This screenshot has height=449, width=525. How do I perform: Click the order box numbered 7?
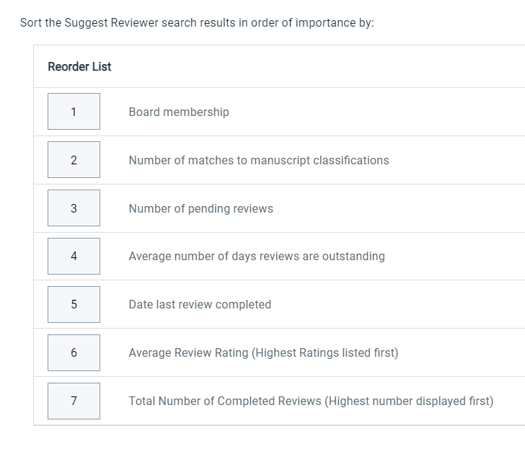pos(74,401)
